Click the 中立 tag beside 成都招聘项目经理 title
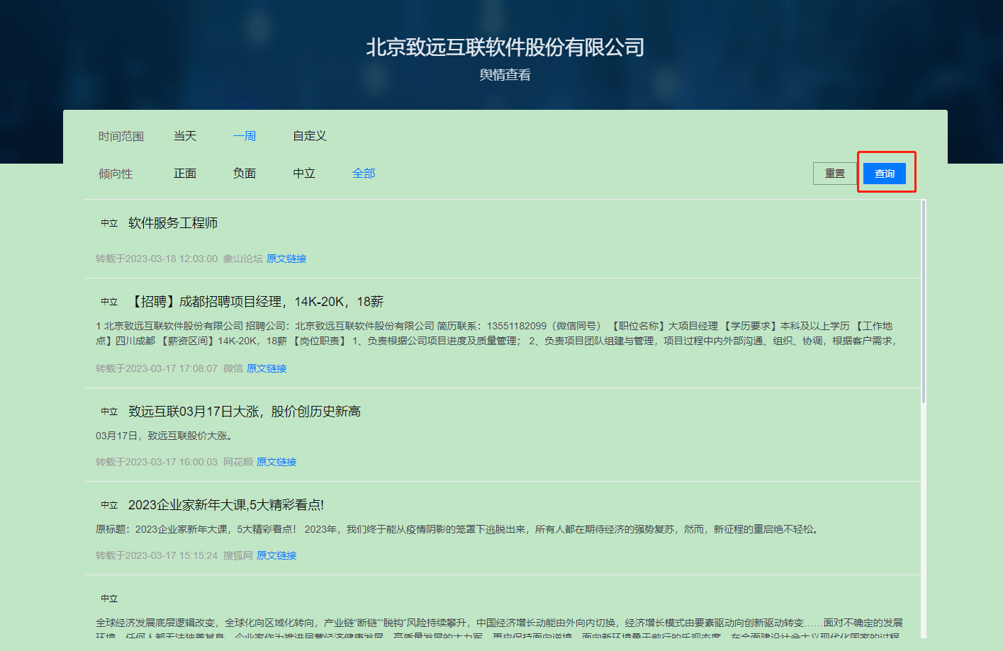Viewport: 1003px width, 651px height. 109,302
